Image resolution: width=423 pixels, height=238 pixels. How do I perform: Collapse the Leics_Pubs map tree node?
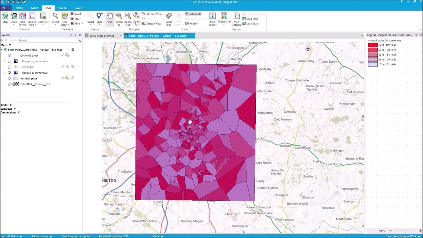[1, 50]
